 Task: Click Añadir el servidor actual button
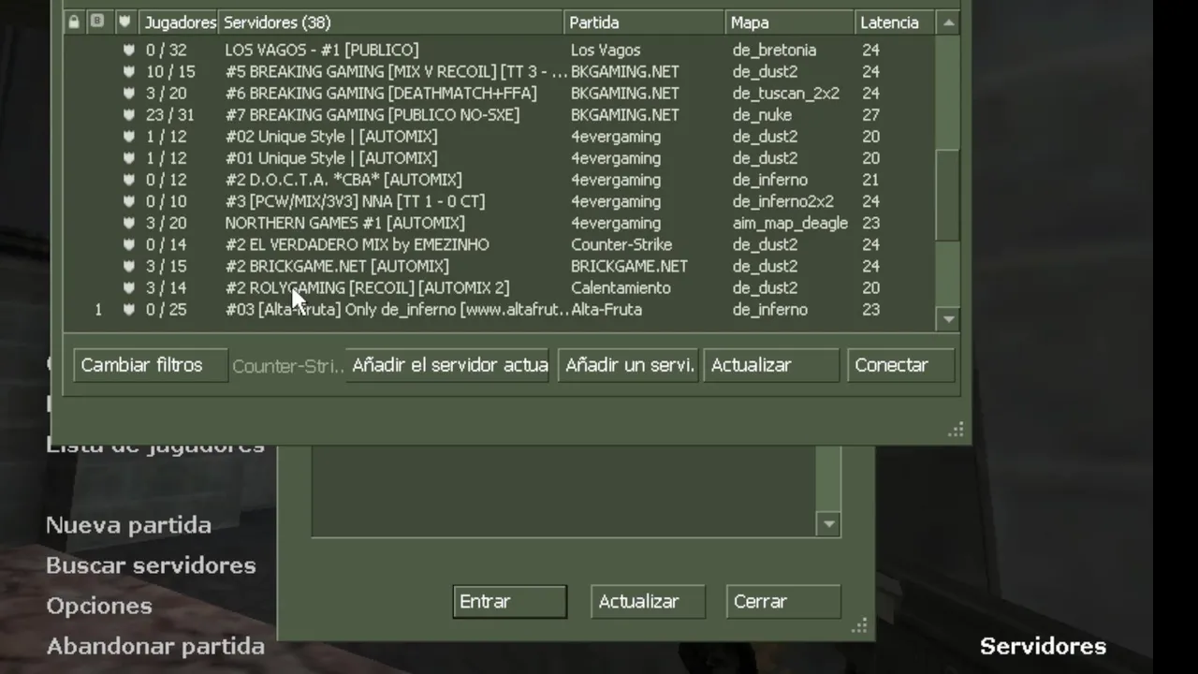[x=447, y=365]
